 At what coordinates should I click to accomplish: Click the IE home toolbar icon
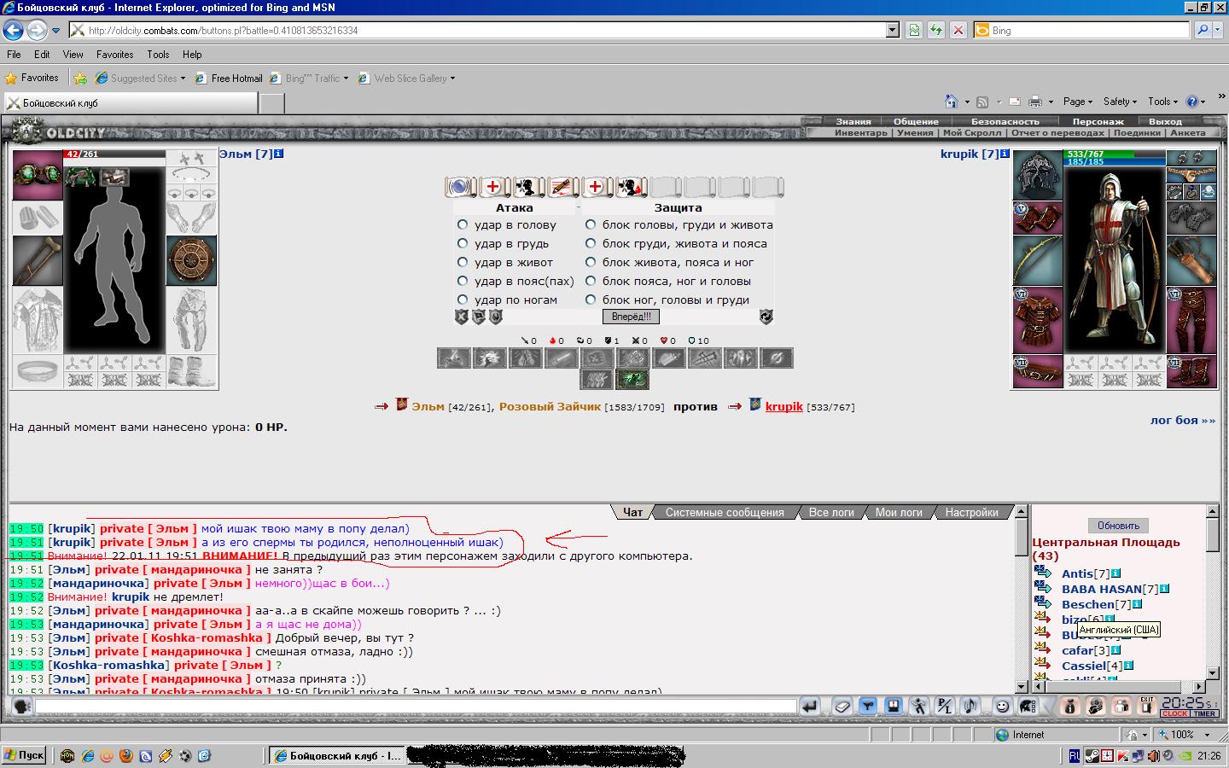tap(952, 102)
